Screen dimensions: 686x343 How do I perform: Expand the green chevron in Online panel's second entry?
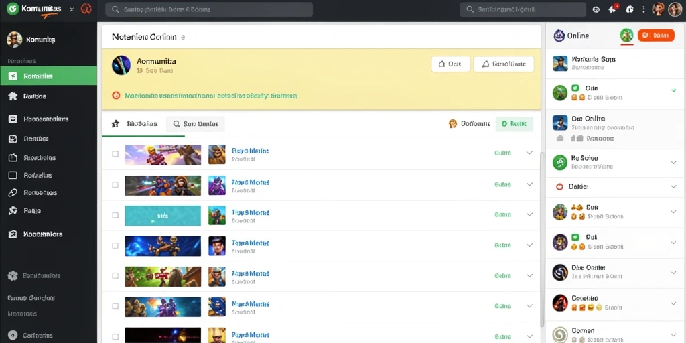point(674,90)
